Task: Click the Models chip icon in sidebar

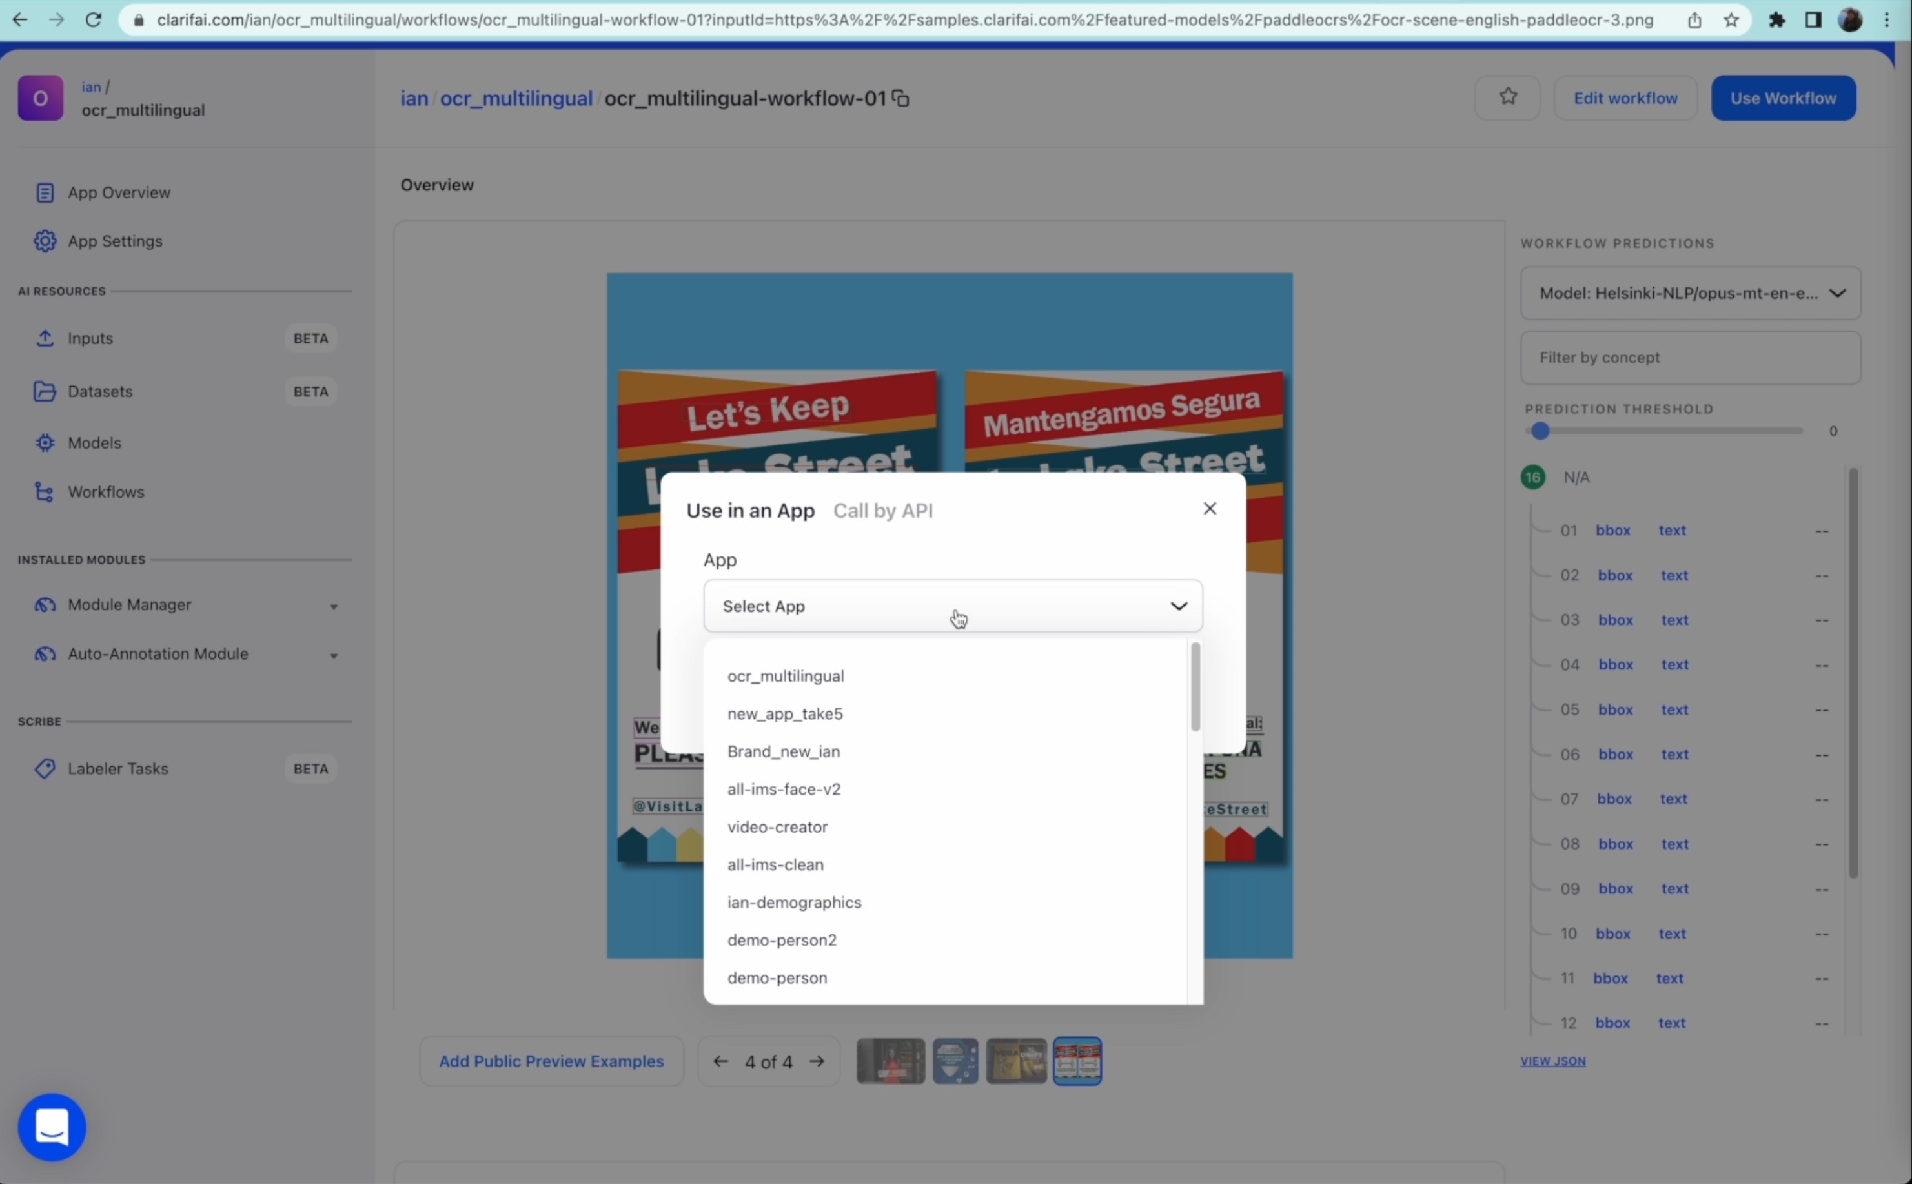Action: [45, 444]
